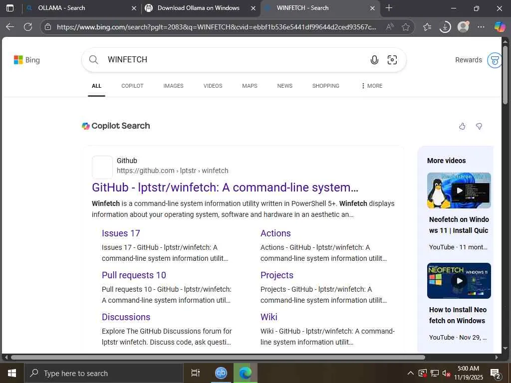This screenshot has height=383, width=511.
Task: Open Read aloud icon in address bar
Action: click(390, 27)
